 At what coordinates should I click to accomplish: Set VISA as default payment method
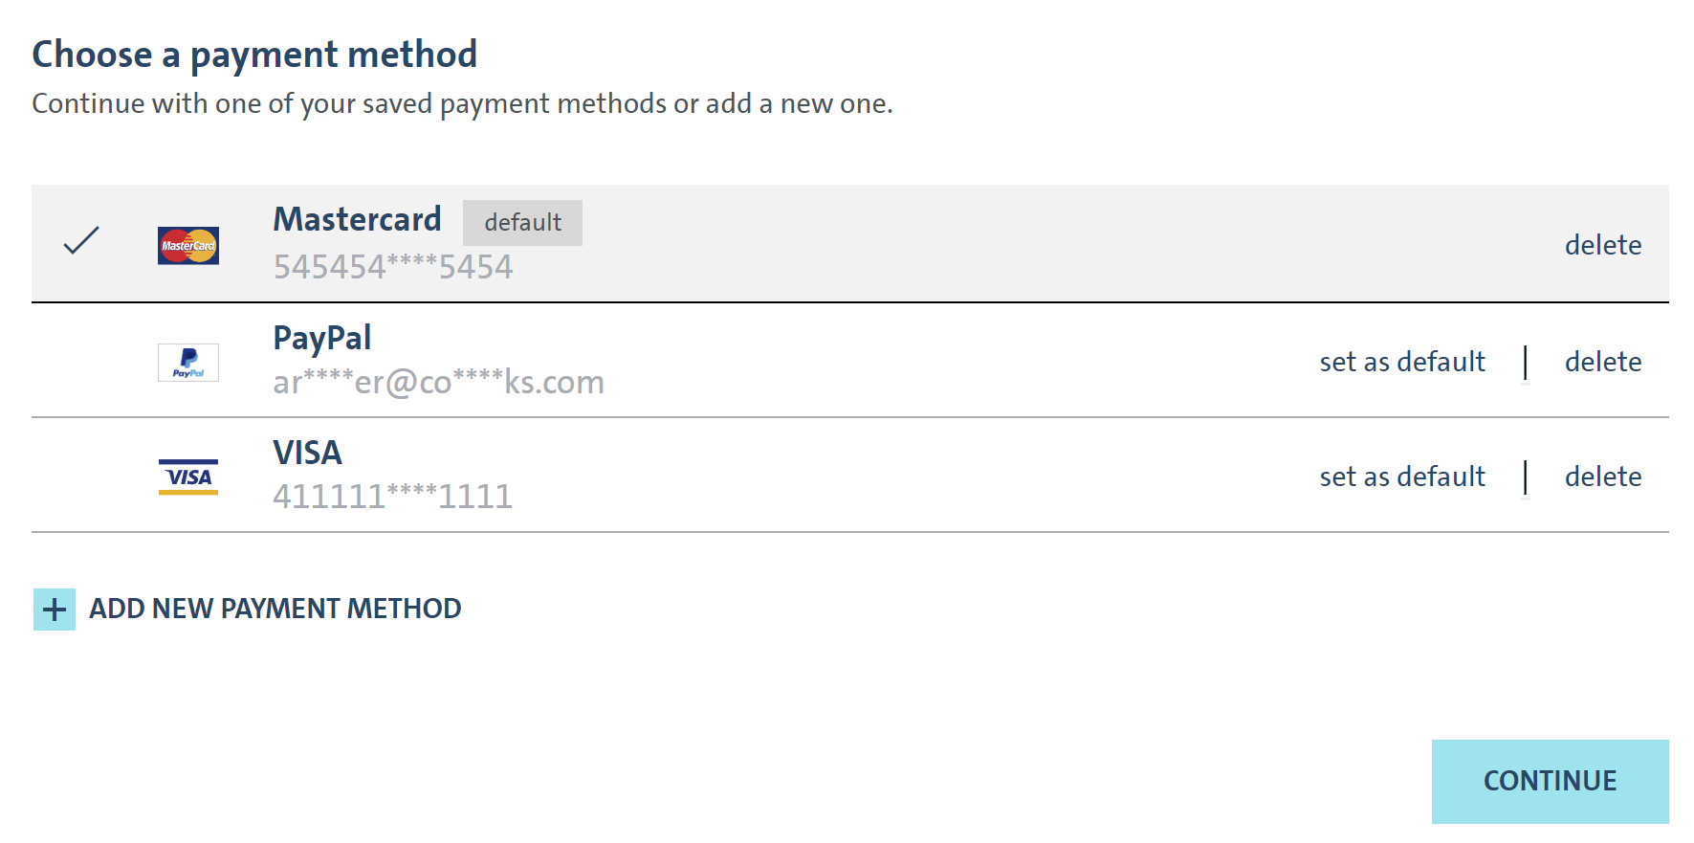1402,477
